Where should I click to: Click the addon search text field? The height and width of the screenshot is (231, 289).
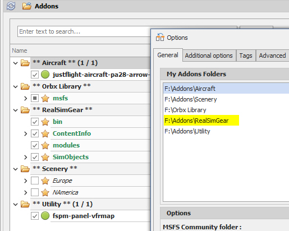(x=84, y=31)
